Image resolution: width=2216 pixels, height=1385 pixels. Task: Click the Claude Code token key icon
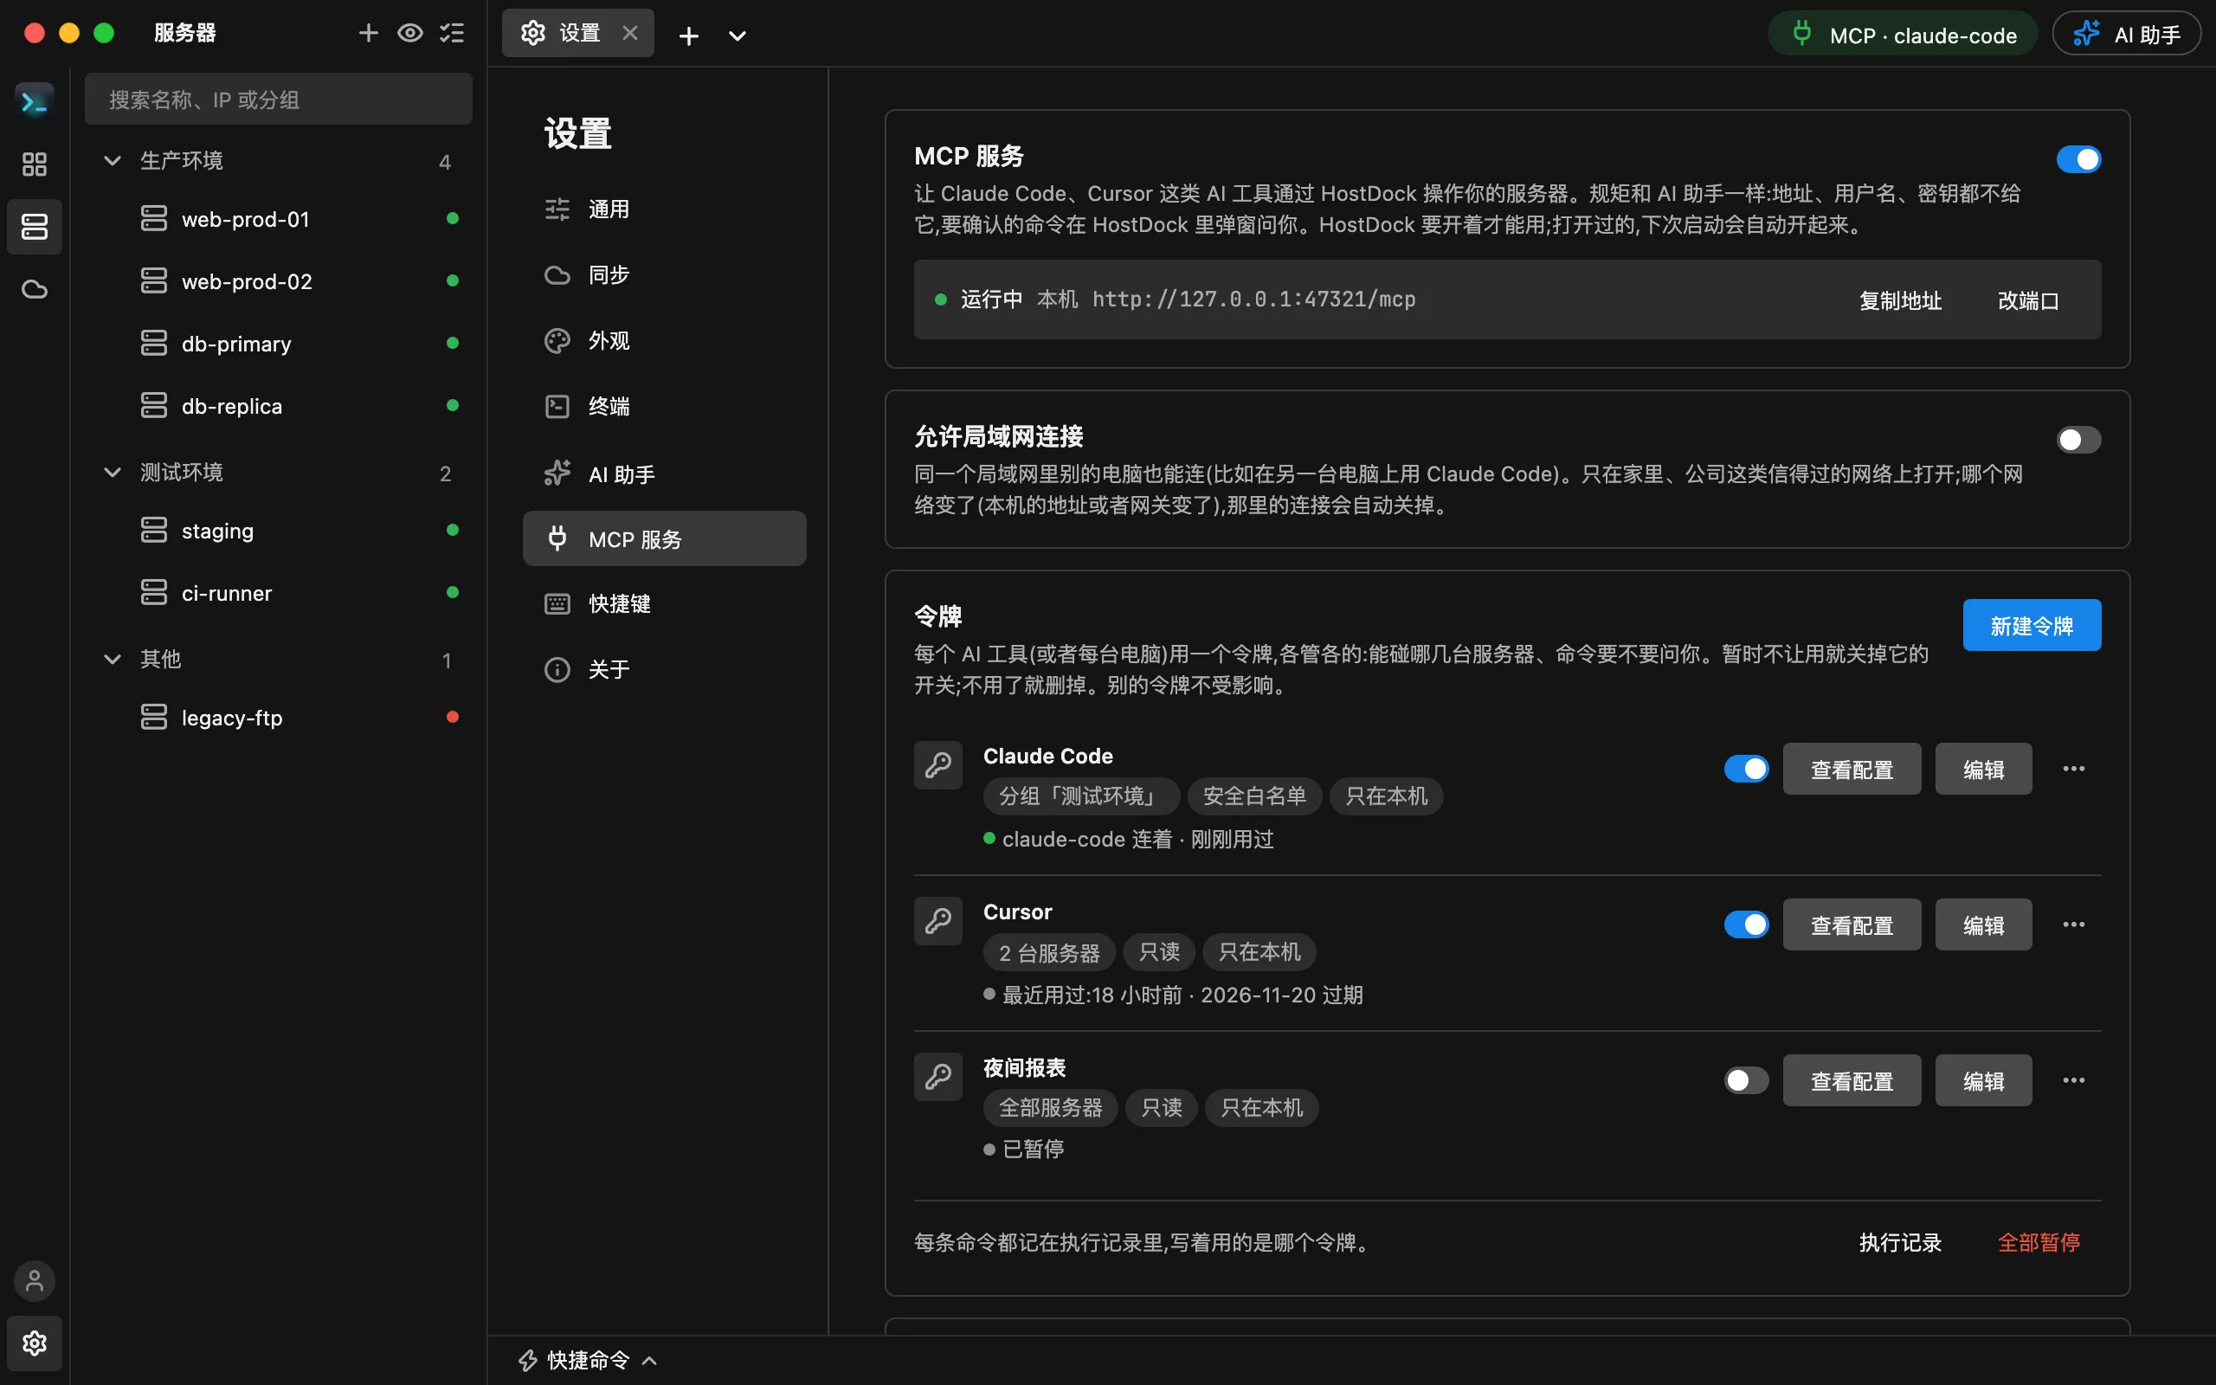pos(937,765)
